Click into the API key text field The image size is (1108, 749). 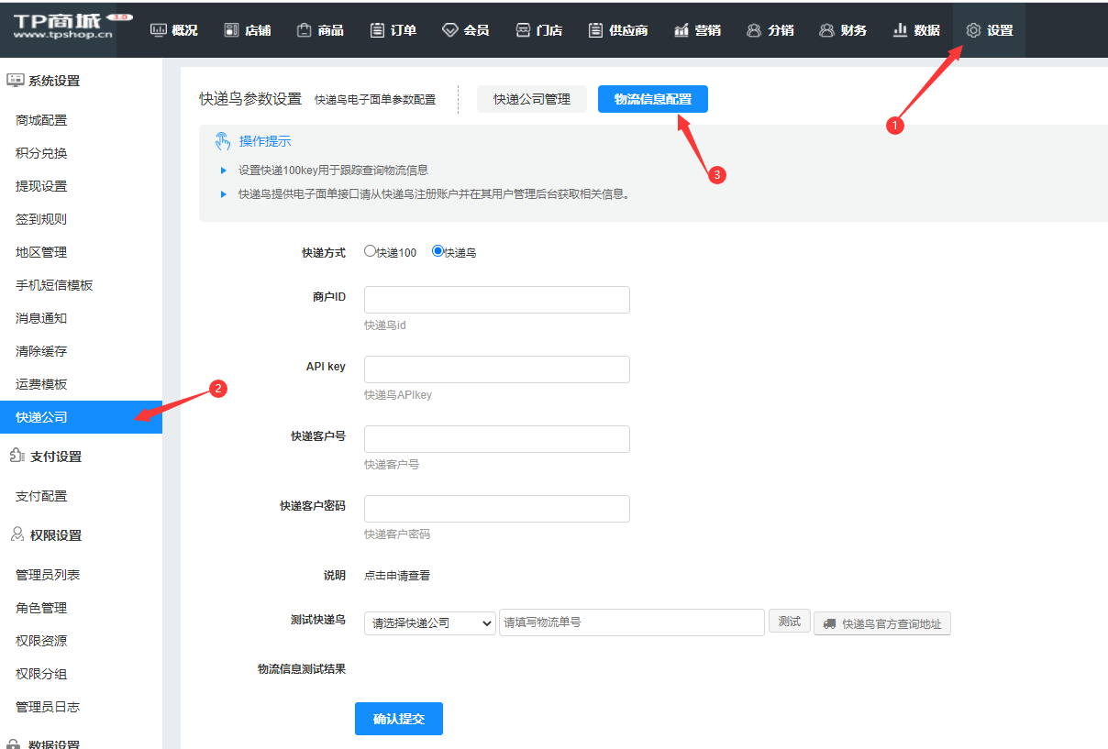point(496,369)
